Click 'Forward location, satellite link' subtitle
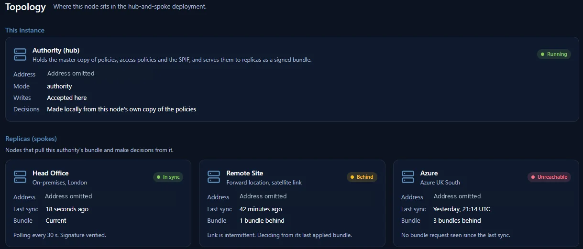The image size is (583, 249). [x=264, y=183]
